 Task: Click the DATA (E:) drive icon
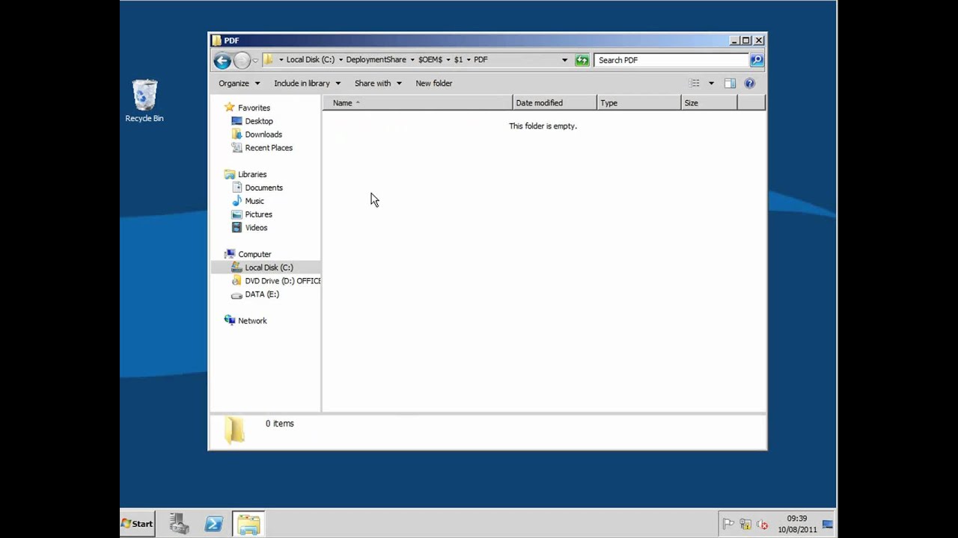237,294
